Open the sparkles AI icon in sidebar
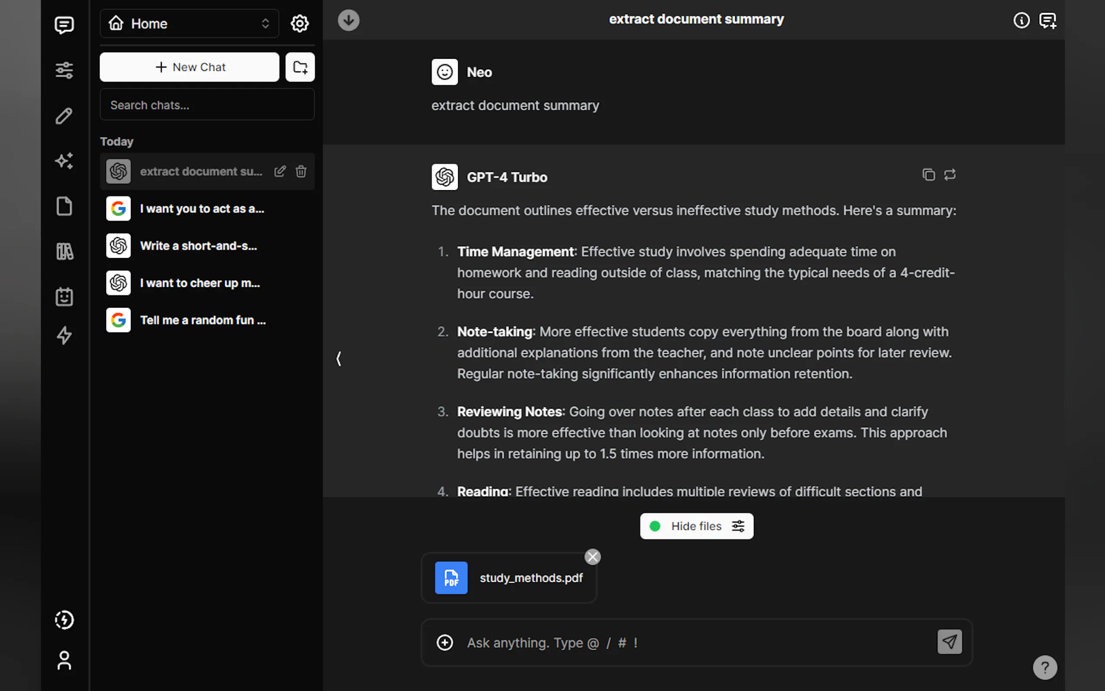The image size is (1105, 691). 64,161
